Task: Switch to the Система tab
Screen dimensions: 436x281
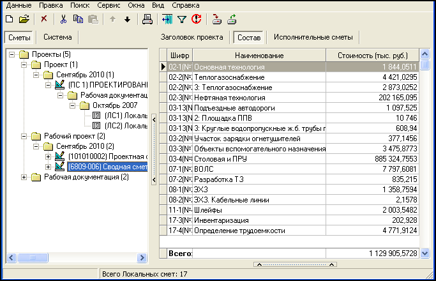Action: point(57,38)
